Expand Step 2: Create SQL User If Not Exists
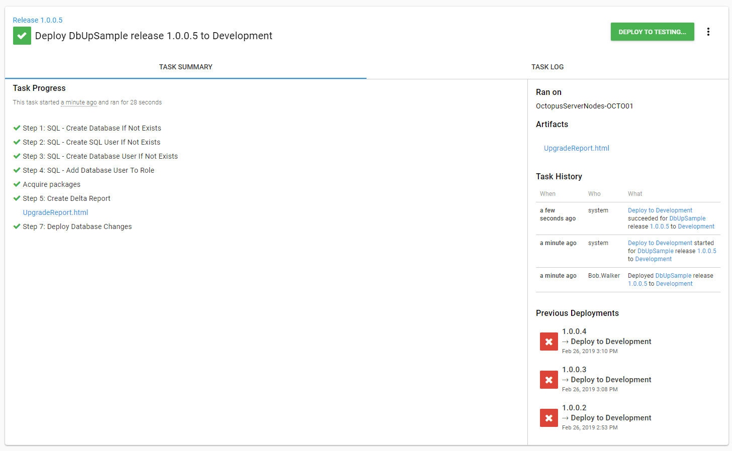732x451 pixels. tap(91, 142)
